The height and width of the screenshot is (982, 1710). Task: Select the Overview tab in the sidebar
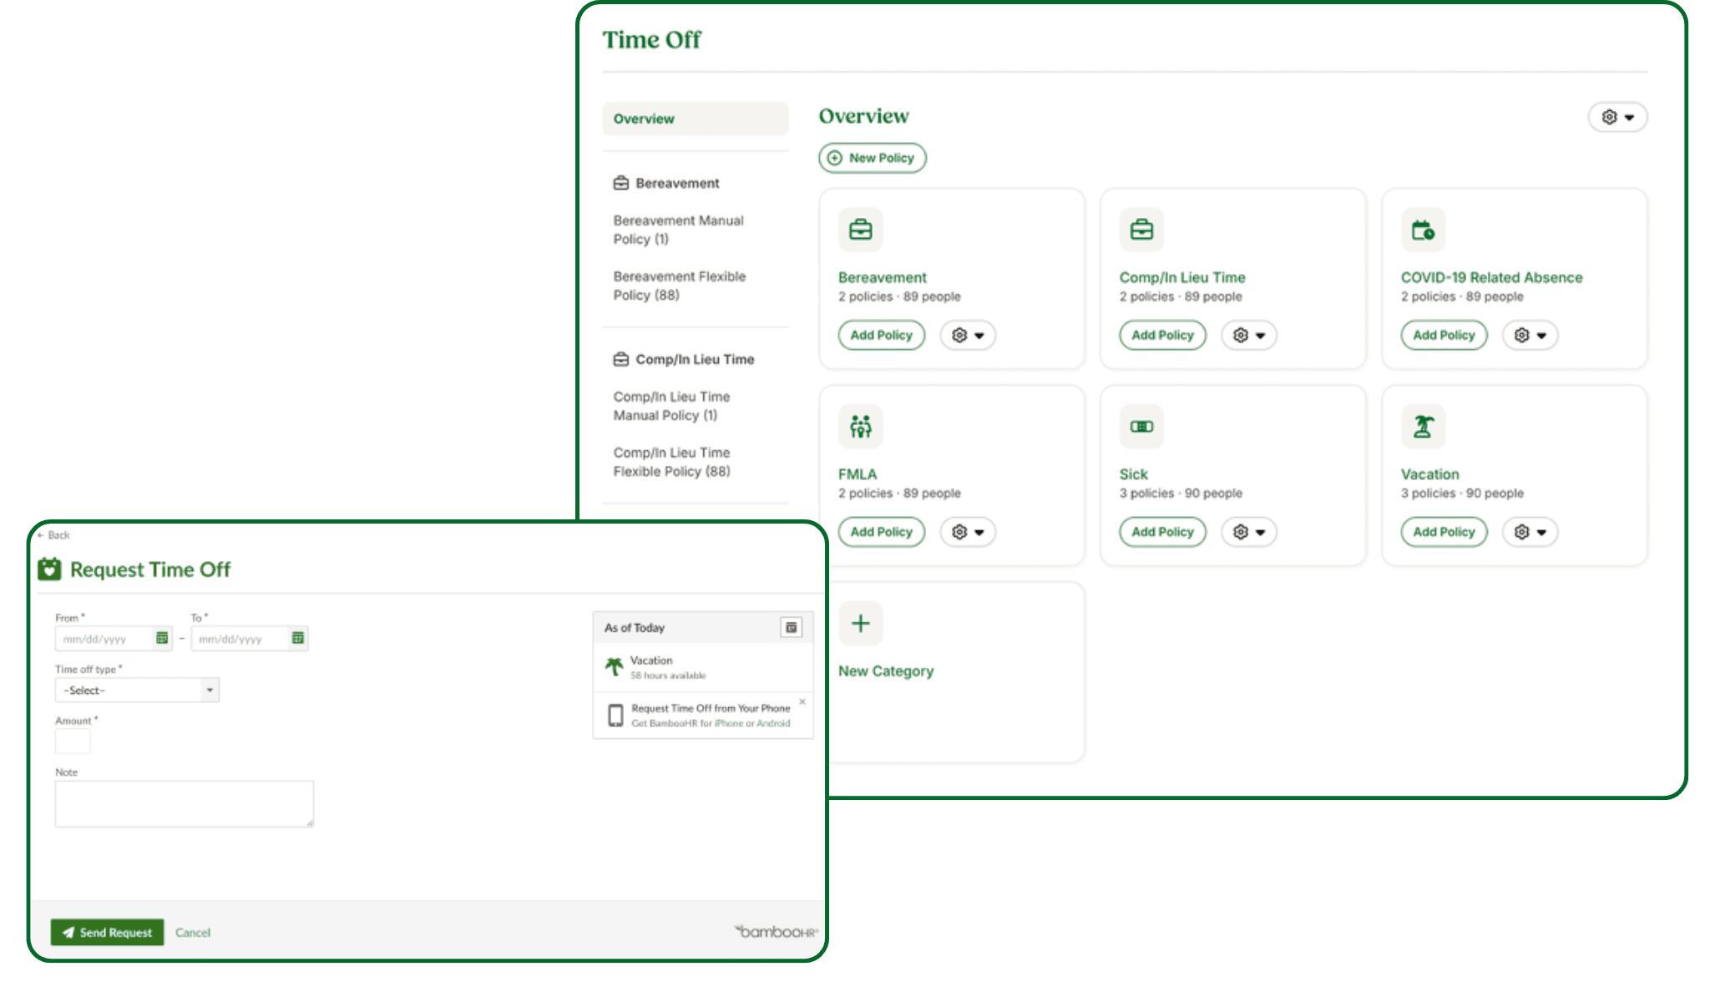(x=695, y=119)
